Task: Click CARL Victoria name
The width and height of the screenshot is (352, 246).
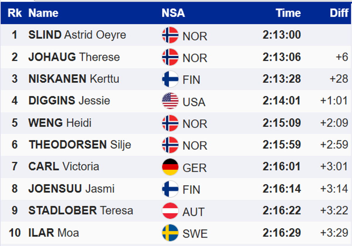Action: [x=64, y=167]
